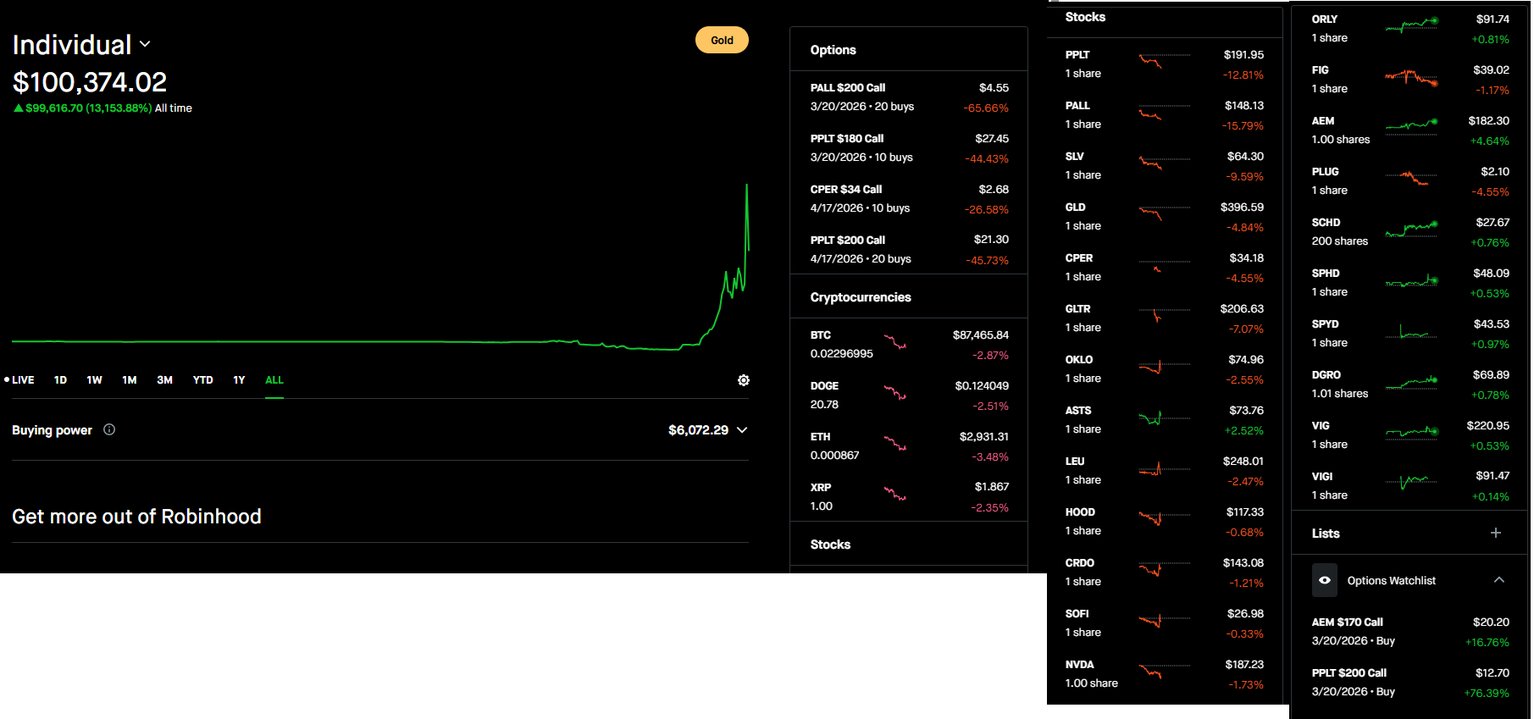Select the GLTR stock row

(1165, 318)
